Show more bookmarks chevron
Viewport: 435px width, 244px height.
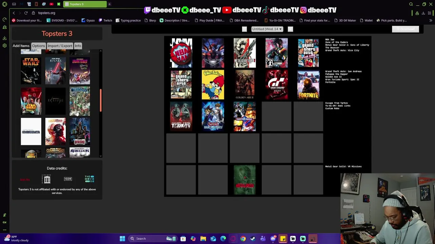pos(431,20)
